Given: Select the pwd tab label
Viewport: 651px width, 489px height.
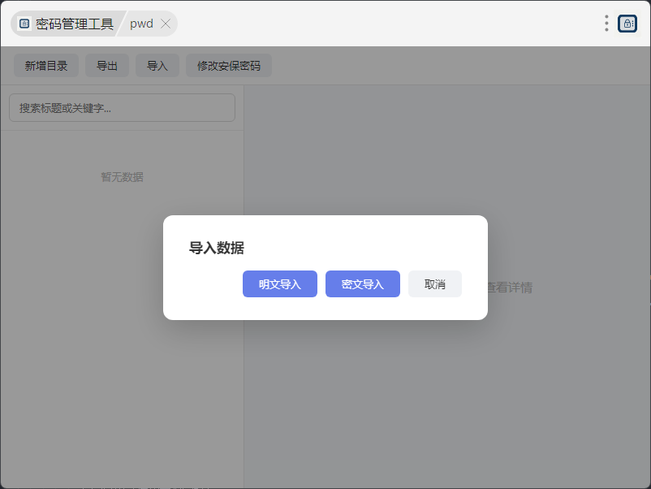Looking at the screenshot, I should 141,24.
